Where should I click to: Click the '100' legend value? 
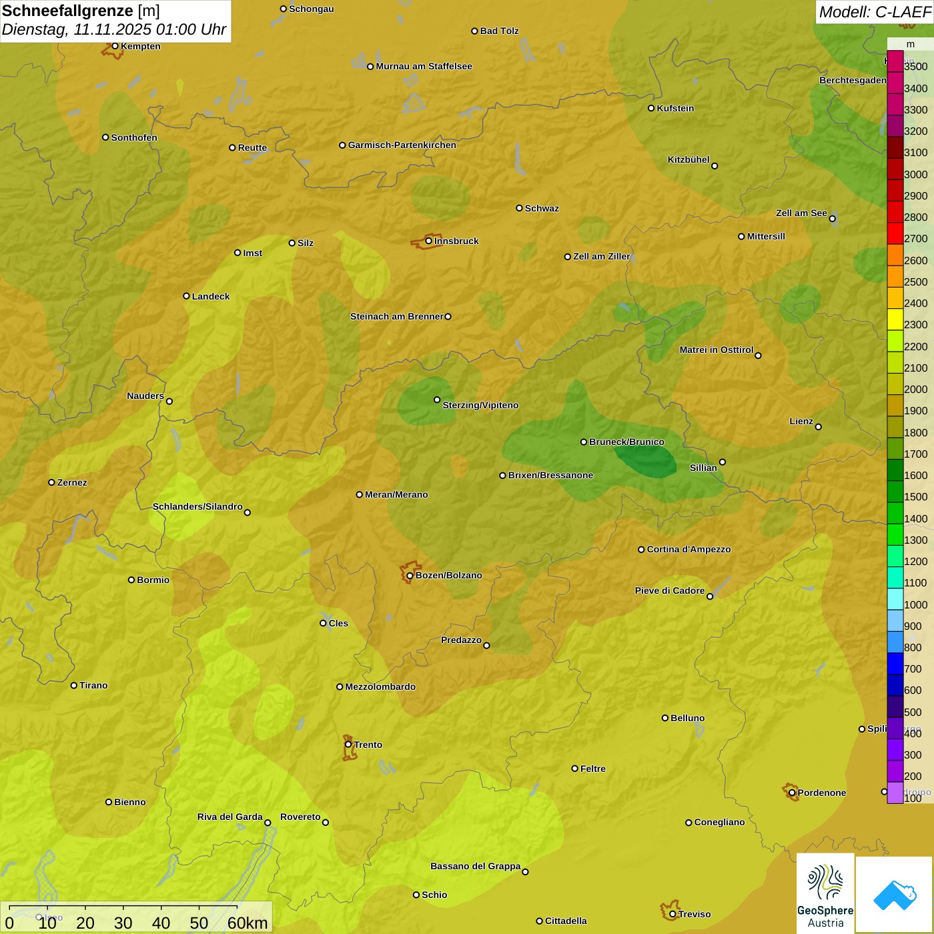point(913,798)
